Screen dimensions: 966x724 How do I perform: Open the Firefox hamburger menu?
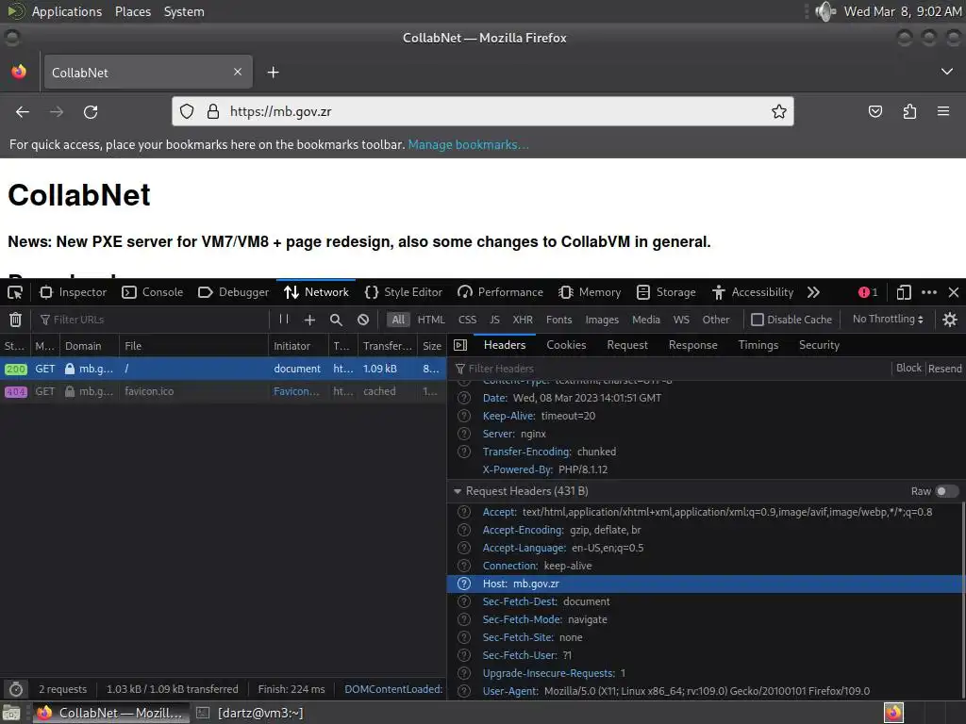point(943,111)
